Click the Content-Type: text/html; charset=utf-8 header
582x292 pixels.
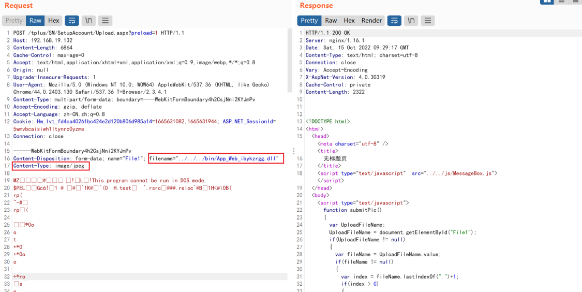362,55
